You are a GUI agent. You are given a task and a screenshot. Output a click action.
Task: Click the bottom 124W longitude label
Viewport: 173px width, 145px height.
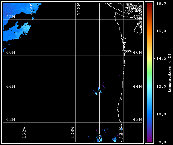(x=121, y=133)
